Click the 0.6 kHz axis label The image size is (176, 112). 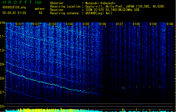click(3, 106)
